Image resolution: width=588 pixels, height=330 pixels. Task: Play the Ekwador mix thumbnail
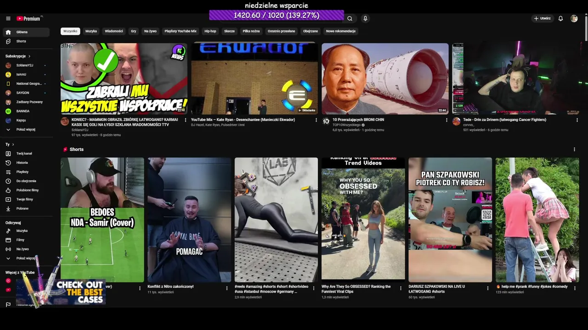click(254, 79)
